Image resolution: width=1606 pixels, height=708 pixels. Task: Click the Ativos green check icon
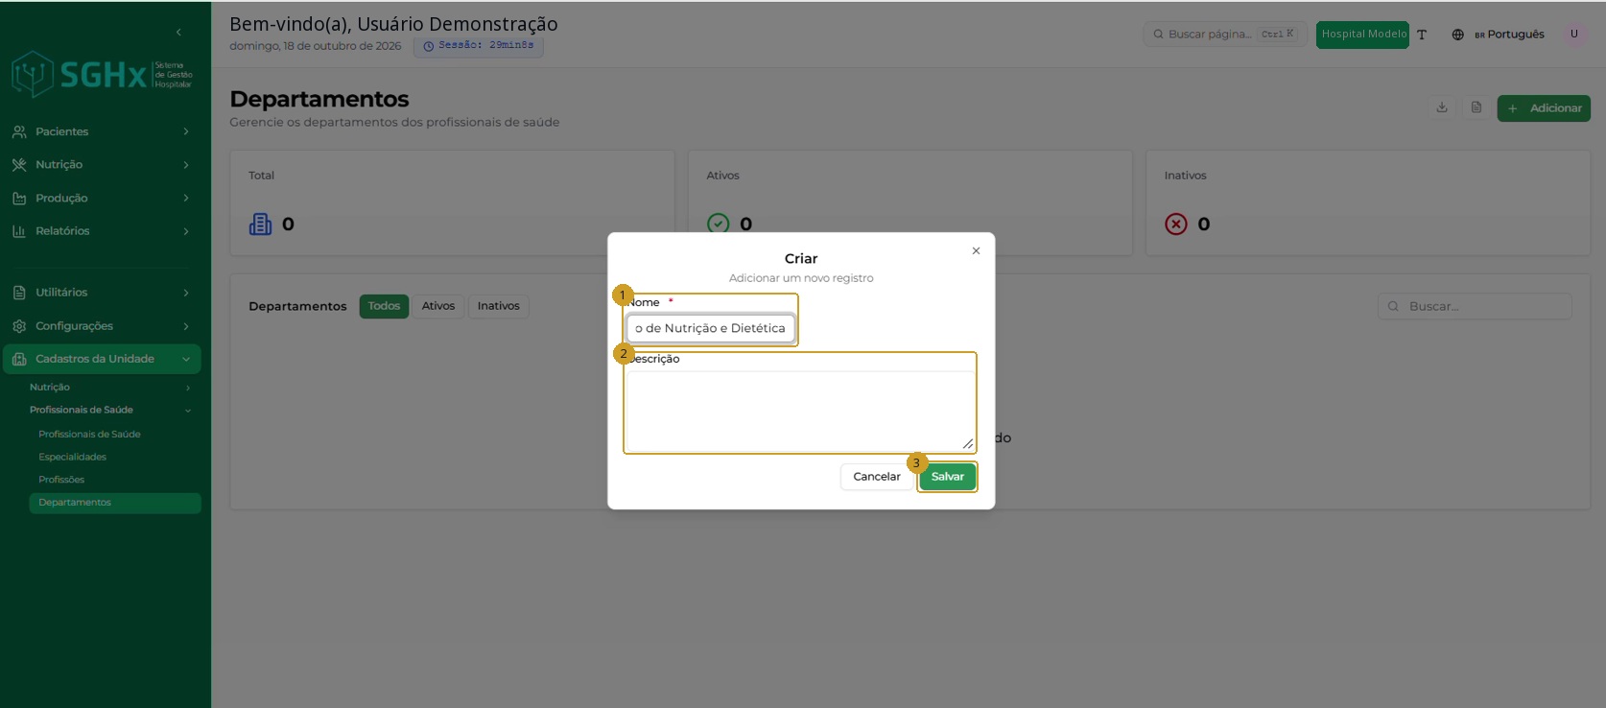click(x=718, y=224)
